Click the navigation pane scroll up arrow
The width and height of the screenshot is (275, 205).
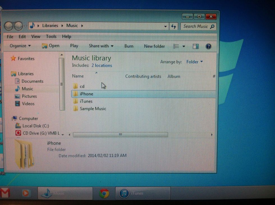coord(62,55)
